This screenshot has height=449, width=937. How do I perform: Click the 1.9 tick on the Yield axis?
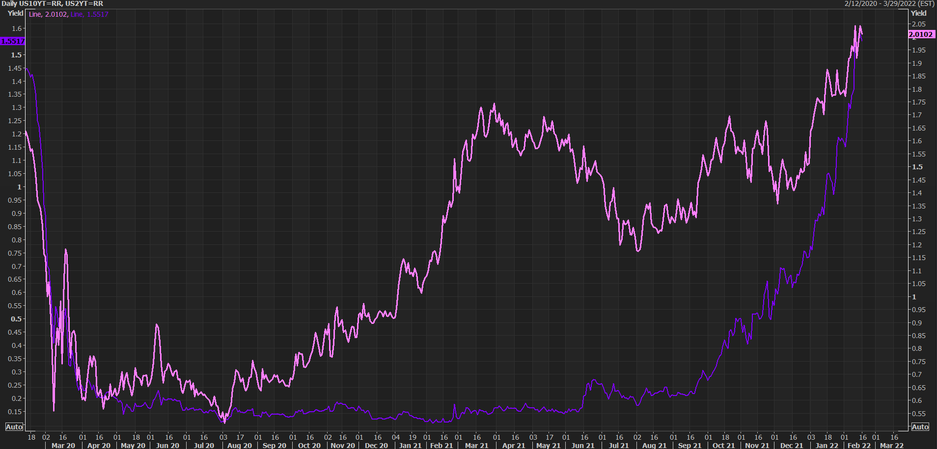click(917, 63)
